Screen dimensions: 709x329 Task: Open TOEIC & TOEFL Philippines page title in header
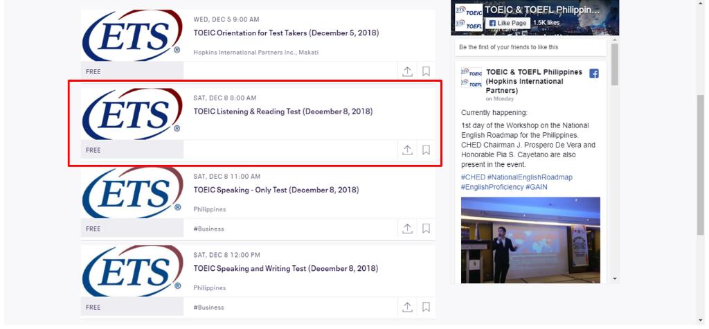click(x=543, y=10)
